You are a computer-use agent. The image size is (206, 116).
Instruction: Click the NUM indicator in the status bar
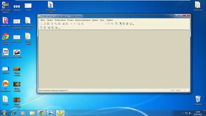pyautogui.click(x=178, y=91)
